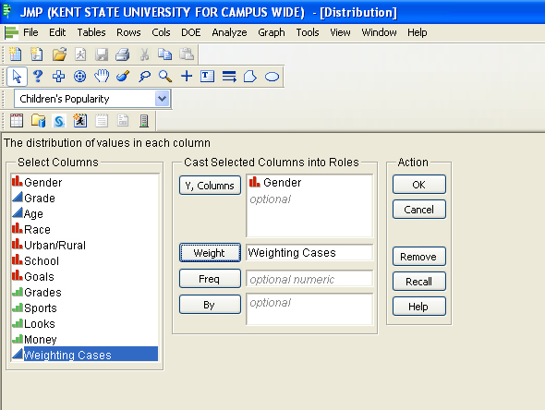Viewport: 545px width, 410px height.
Task: Open the Analyze menu
Action: [x=229, y=32]
